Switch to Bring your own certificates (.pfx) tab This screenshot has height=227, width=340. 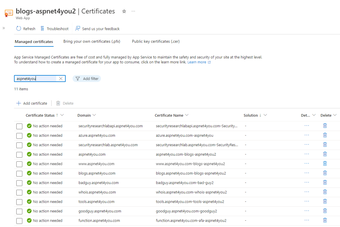tap(92, 41)
